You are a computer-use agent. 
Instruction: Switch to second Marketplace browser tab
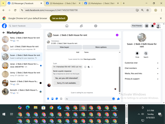pyautogui.click(x=63, y=3)
